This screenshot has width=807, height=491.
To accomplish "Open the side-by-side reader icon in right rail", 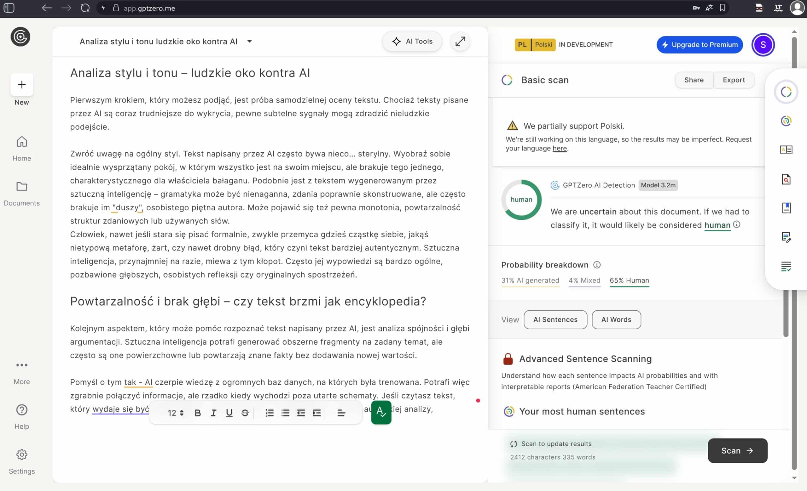I will pyautogui.click(x=786, y=150).
